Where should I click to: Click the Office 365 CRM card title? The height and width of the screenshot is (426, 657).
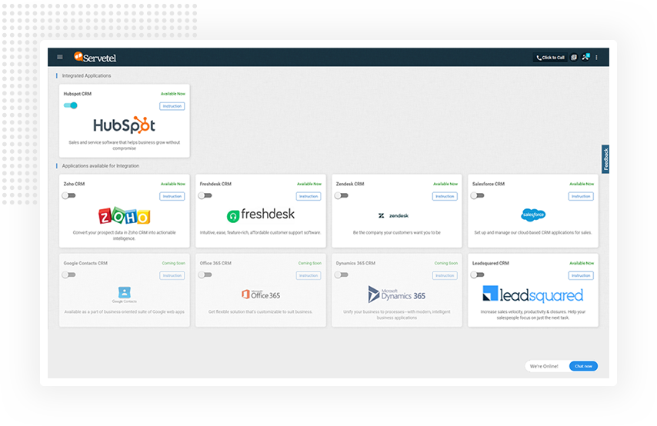click(215, 263)
